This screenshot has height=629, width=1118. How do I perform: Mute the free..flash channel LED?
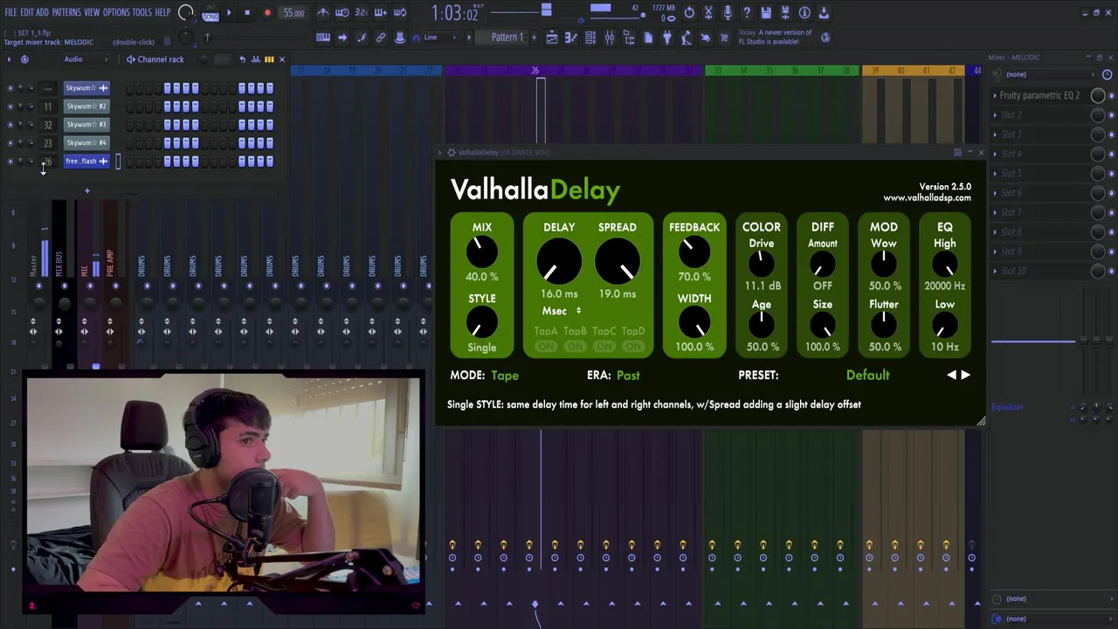(x=10, y=161)
